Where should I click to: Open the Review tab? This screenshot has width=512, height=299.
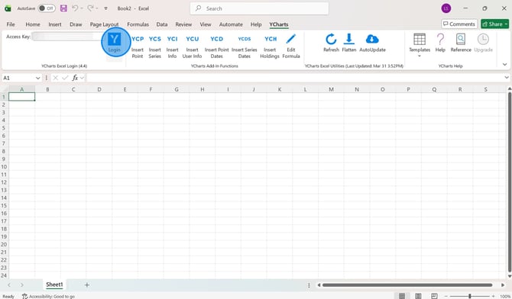tap(183, 24)
